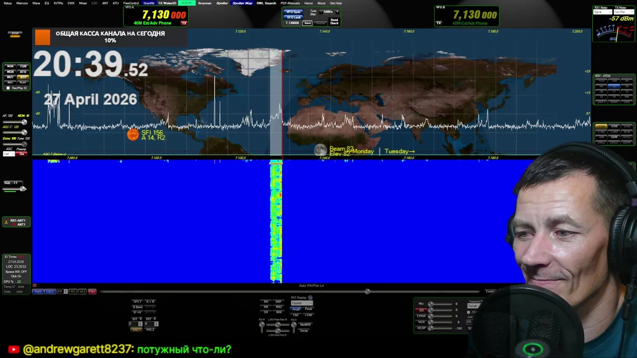The height and width of the screenshot is (358, 637).
Task: Click the Peak display button
Action: (x=309, y=309)
